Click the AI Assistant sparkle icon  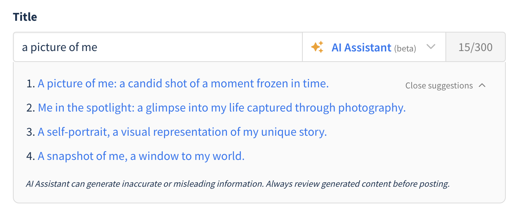pyautogui.click(x=317, y=47)
